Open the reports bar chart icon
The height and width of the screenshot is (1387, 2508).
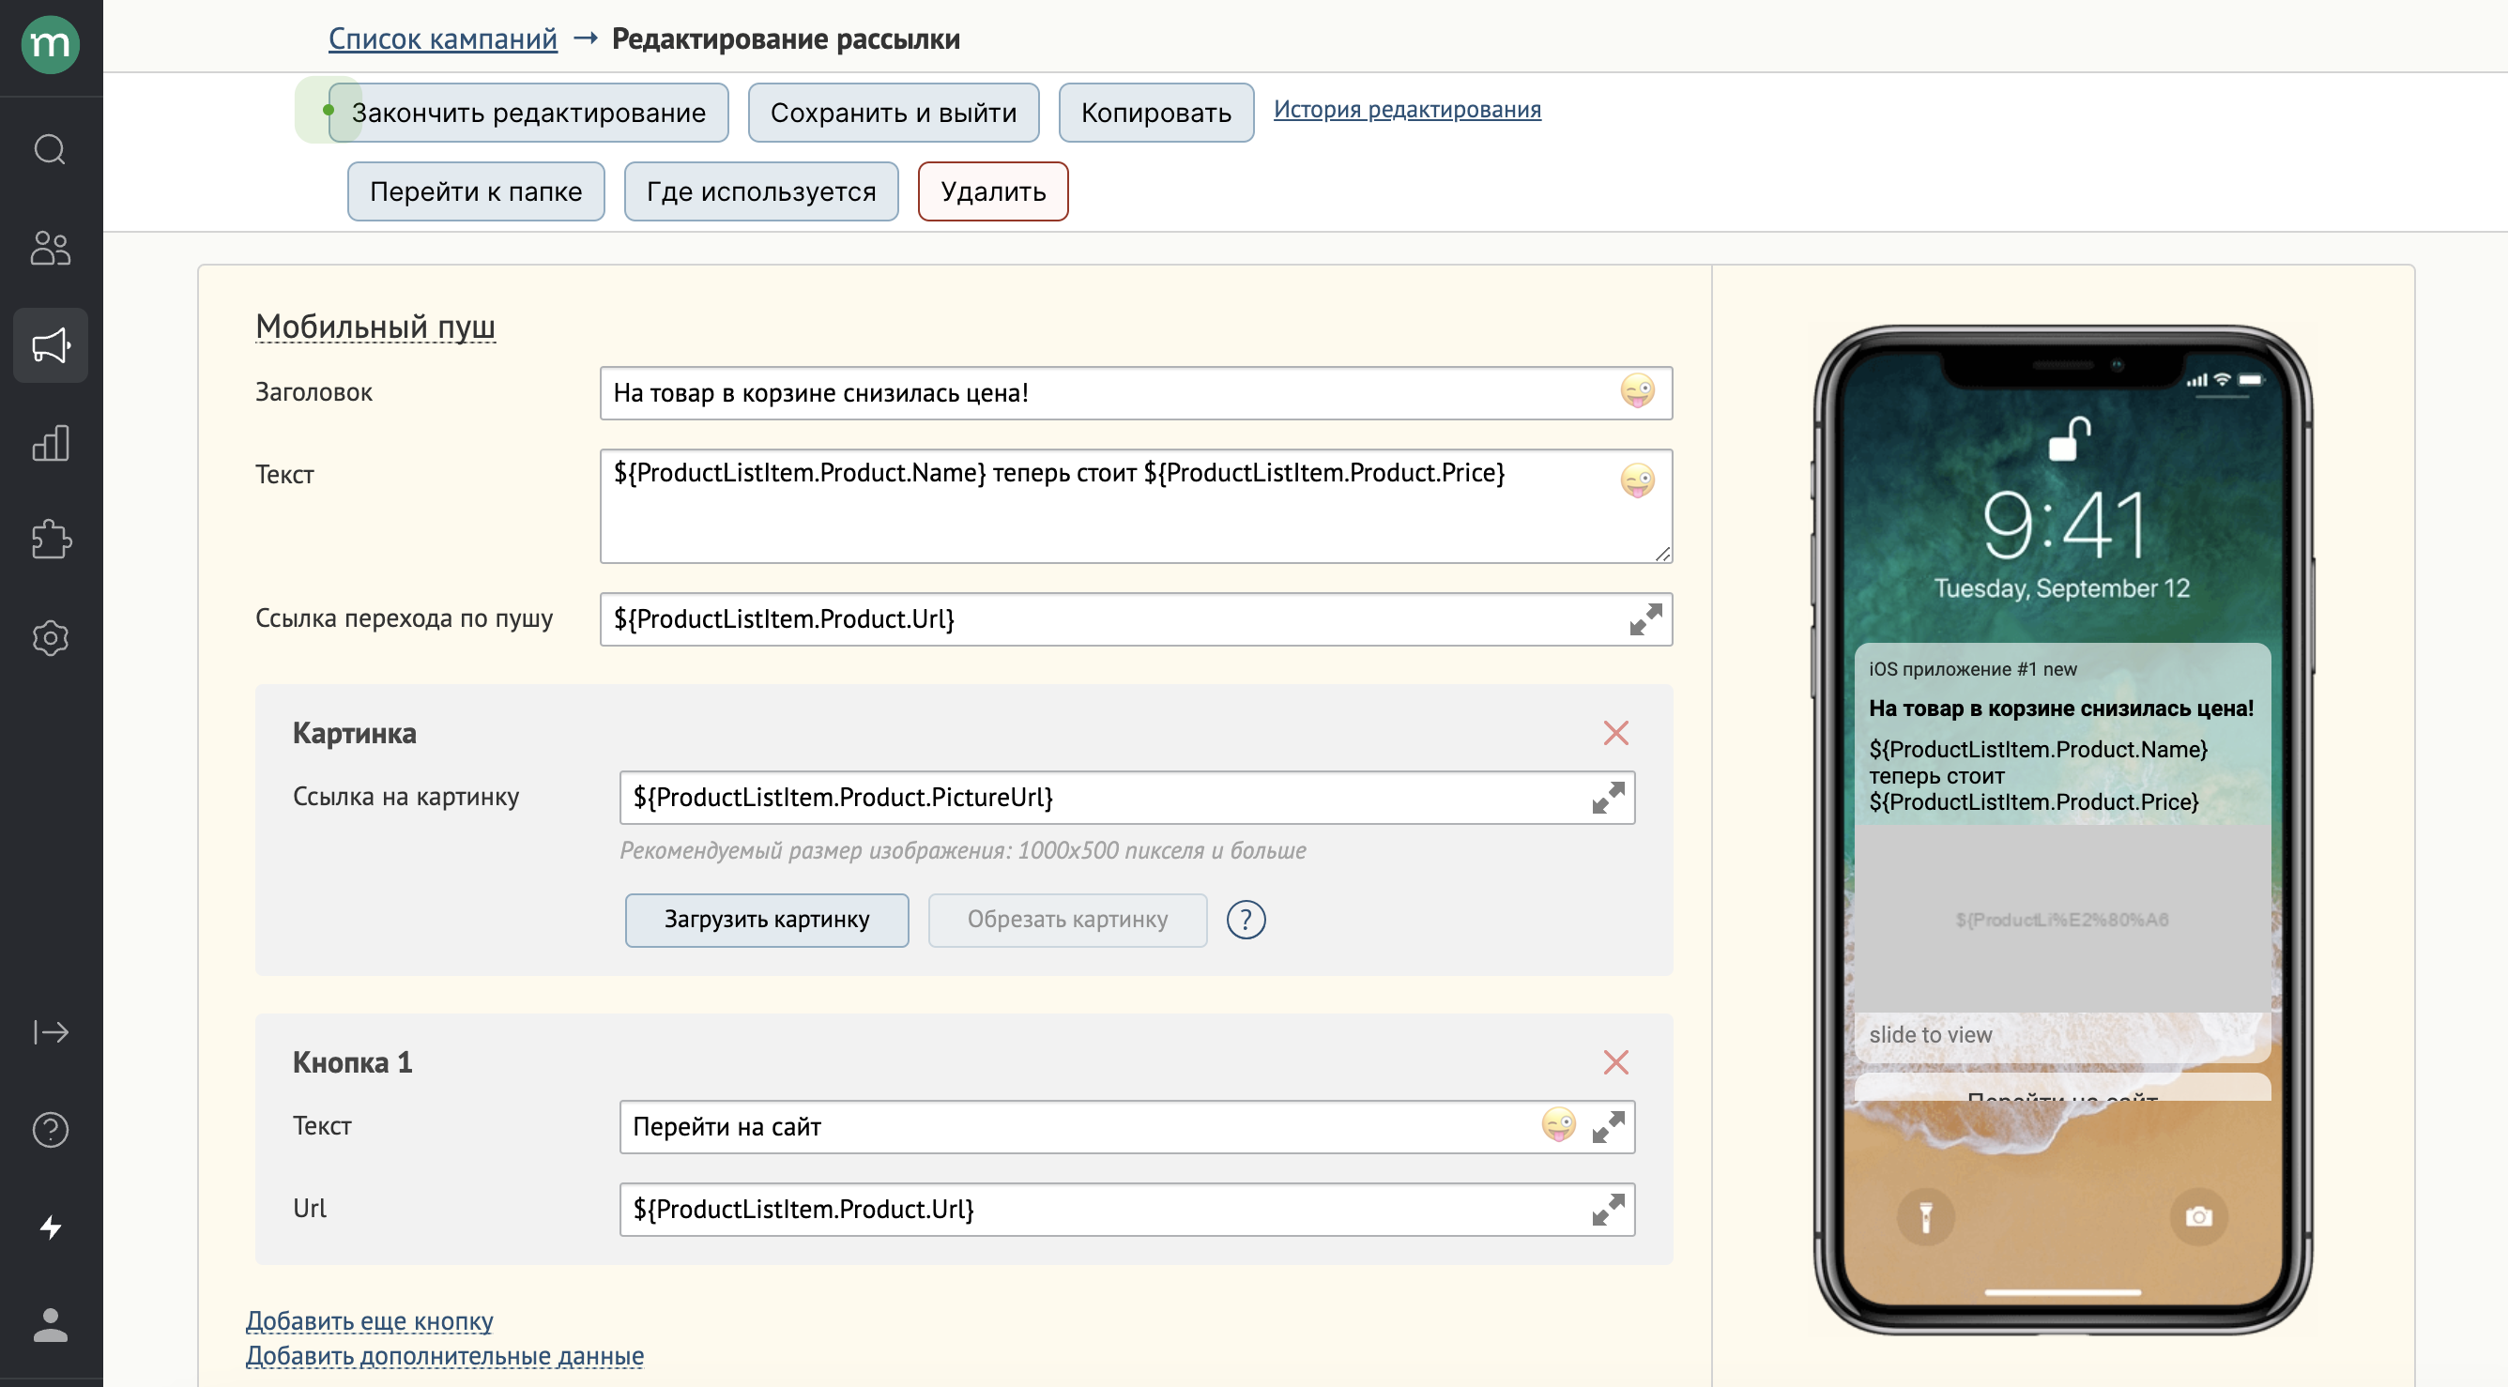pyautogui.click(x=51, y=443)
